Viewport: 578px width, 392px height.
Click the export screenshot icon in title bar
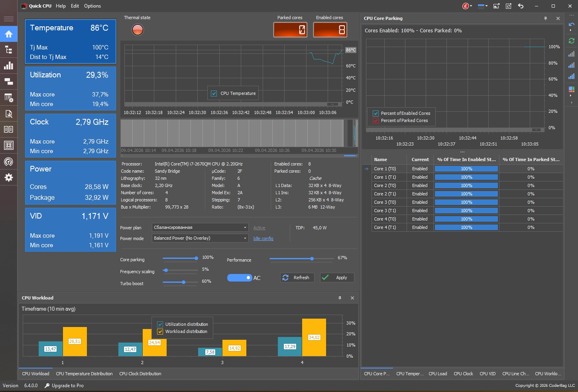496,6
